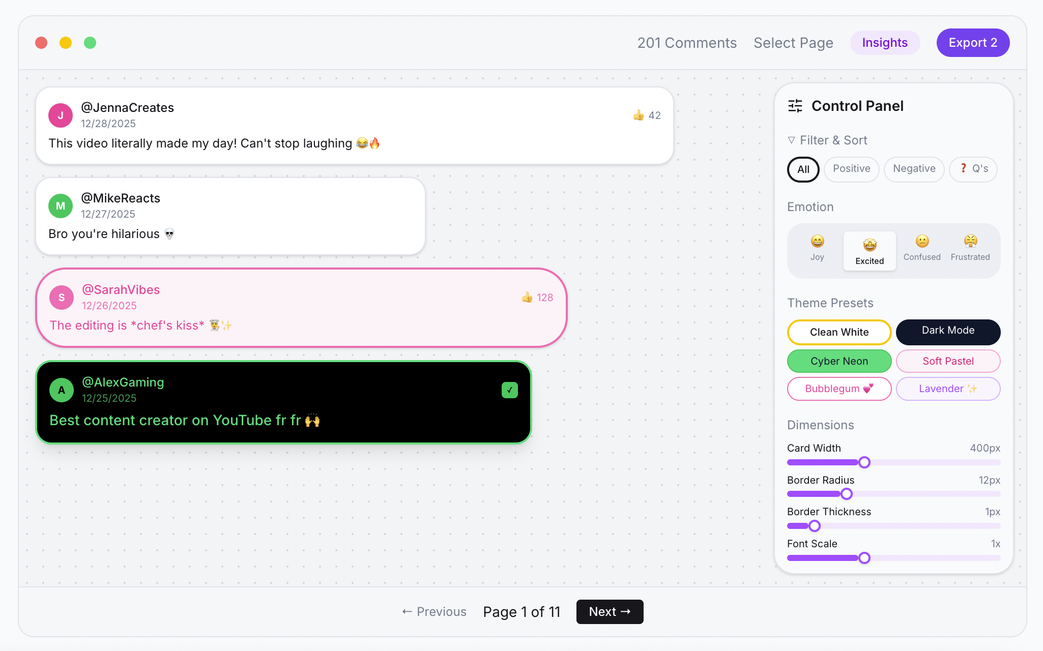Filter comments by Q's questions
1043x651 pixels.
[x=973, y=169]
